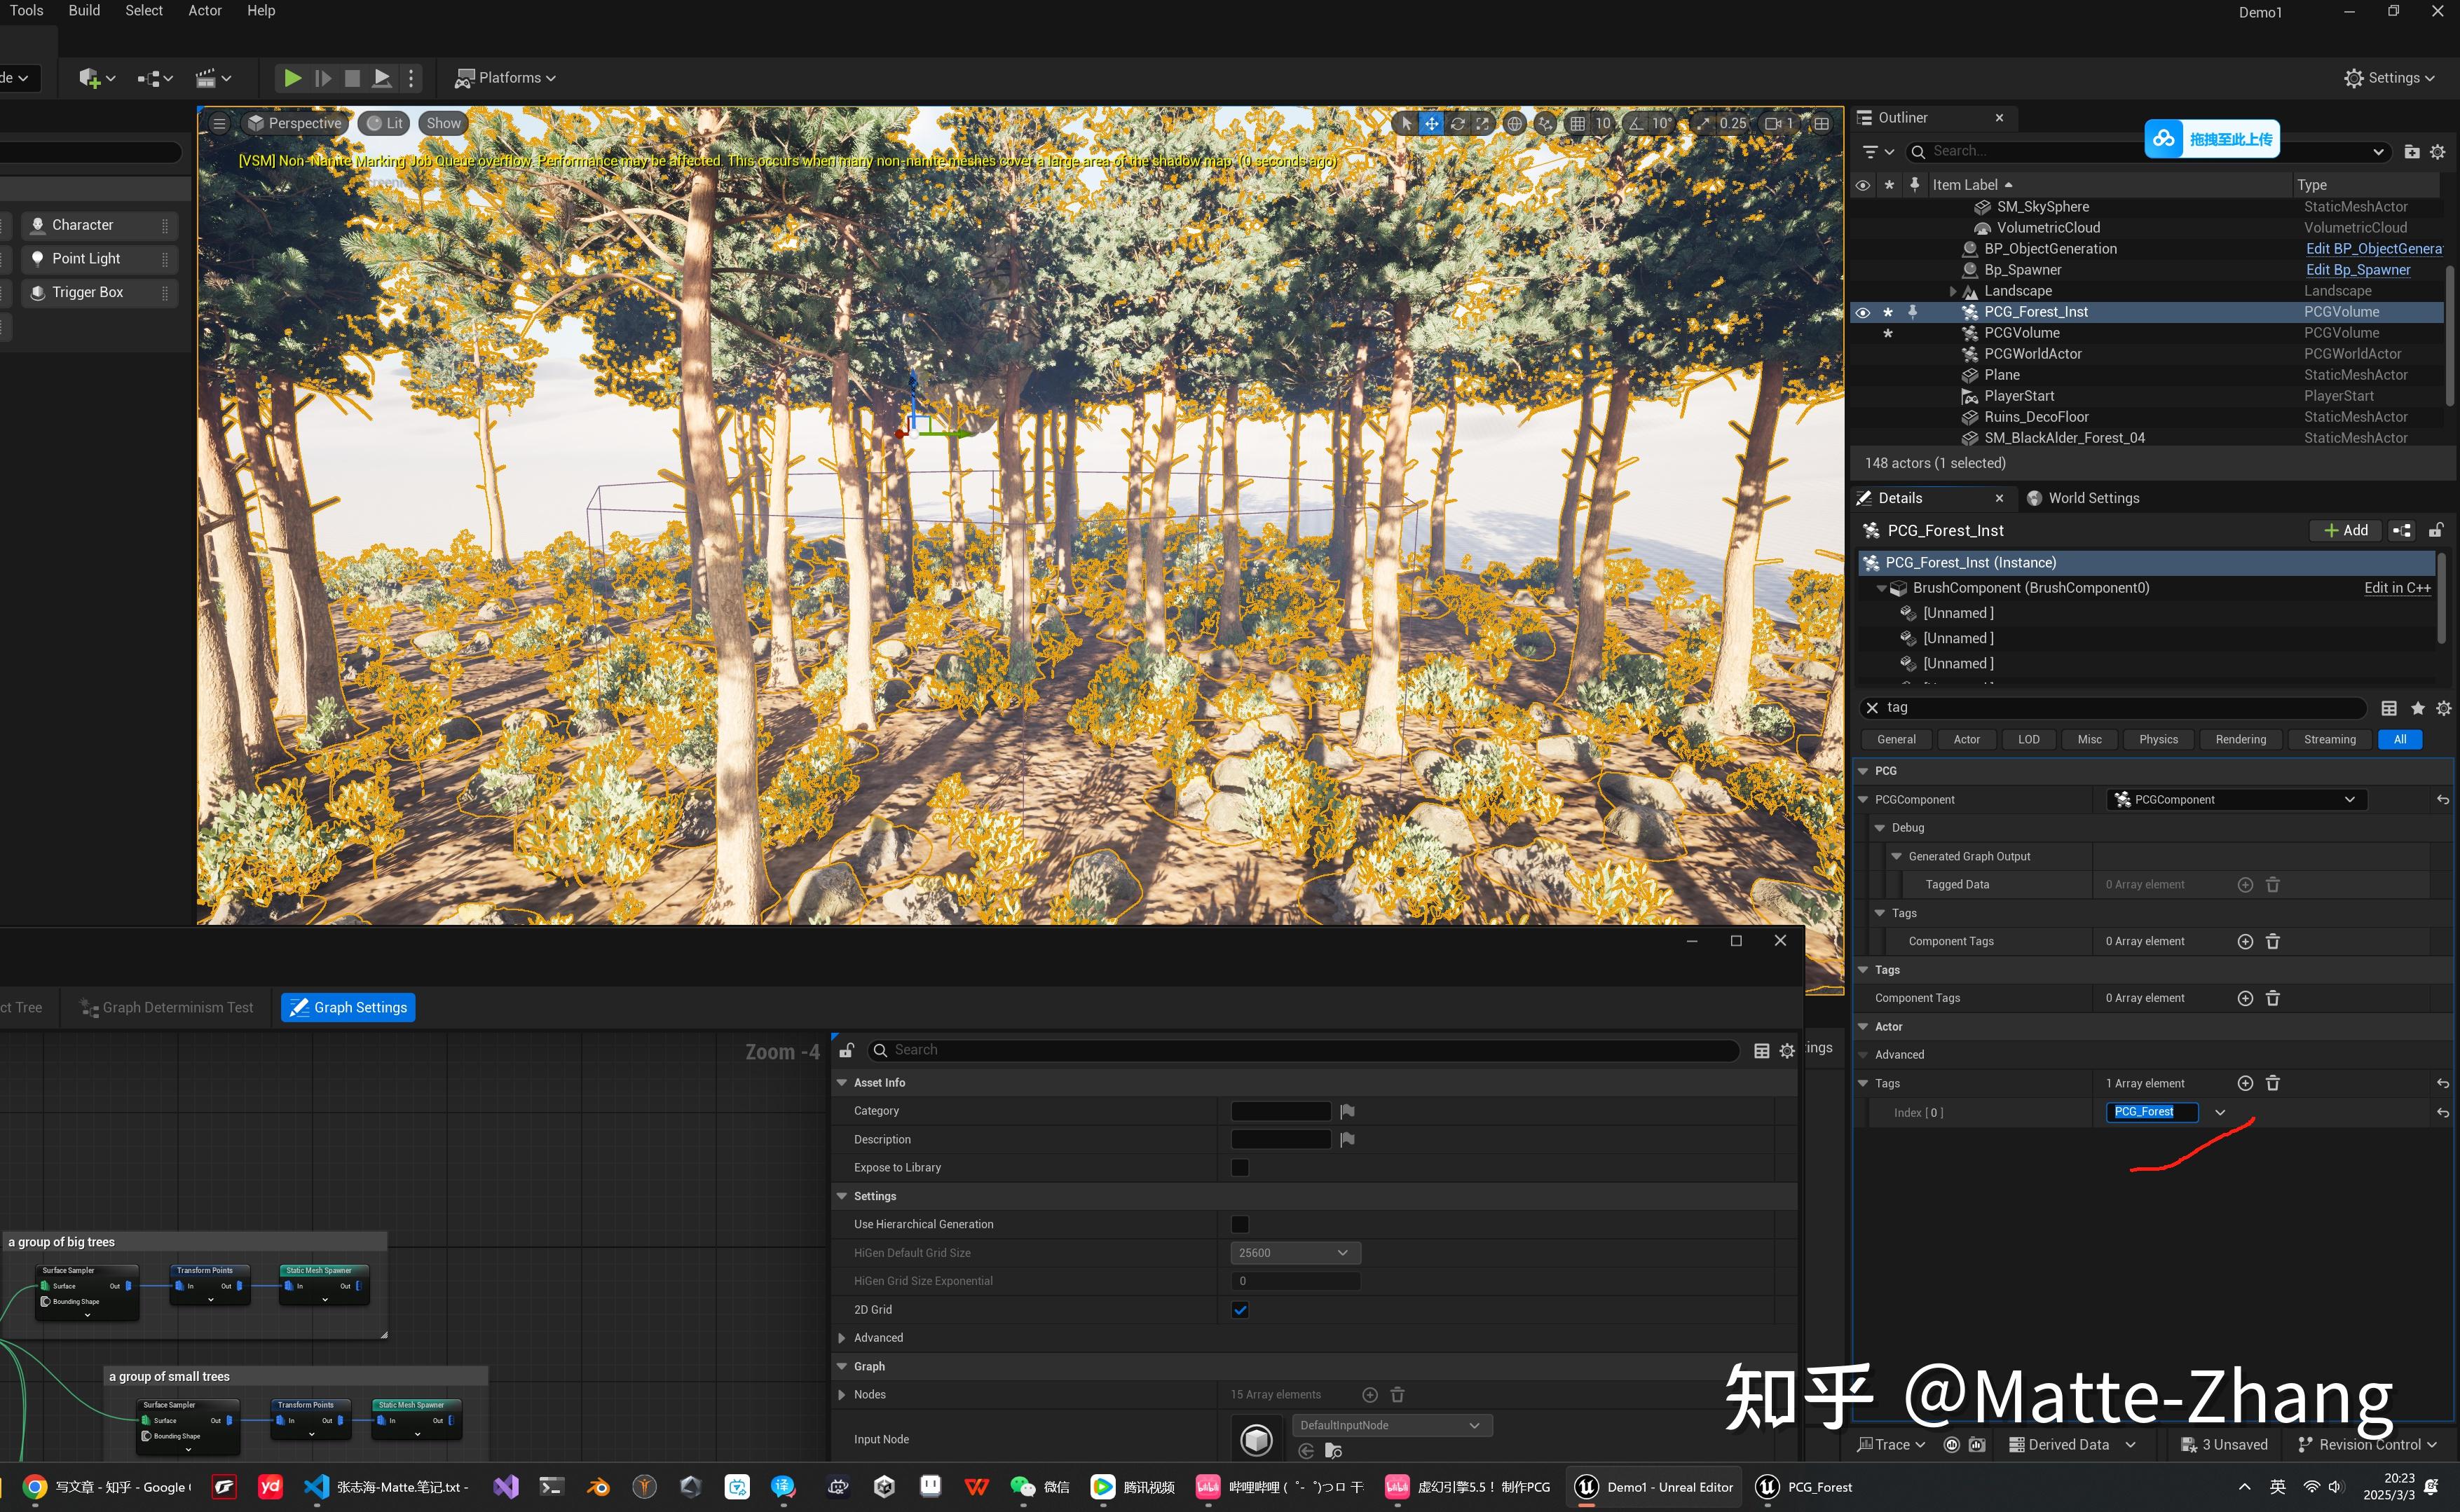Toggle visibility of PCG_Forest_Inst in the Outliner
The height and width of the screenshot is (1512, 2460).
(x=1862, y=311)
